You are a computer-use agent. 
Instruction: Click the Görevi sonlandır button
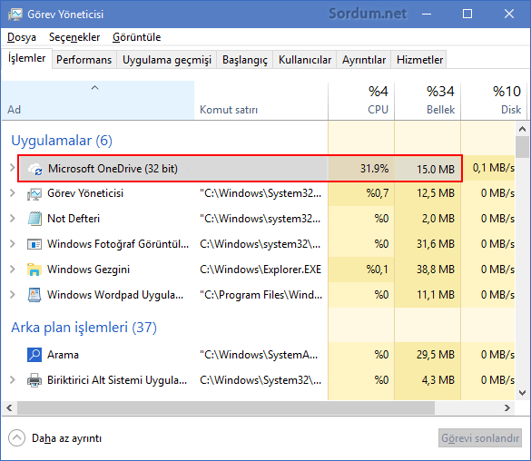click(x=480, y=438)
